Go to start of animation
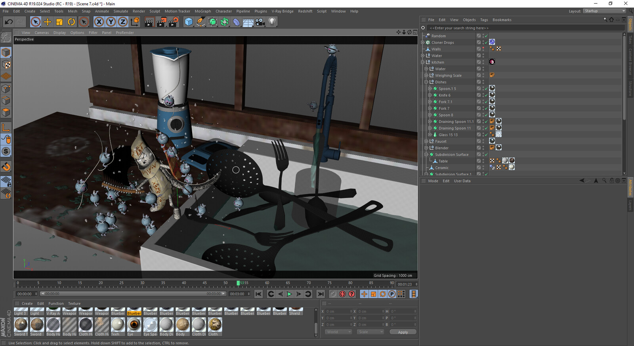 [258, 294]
